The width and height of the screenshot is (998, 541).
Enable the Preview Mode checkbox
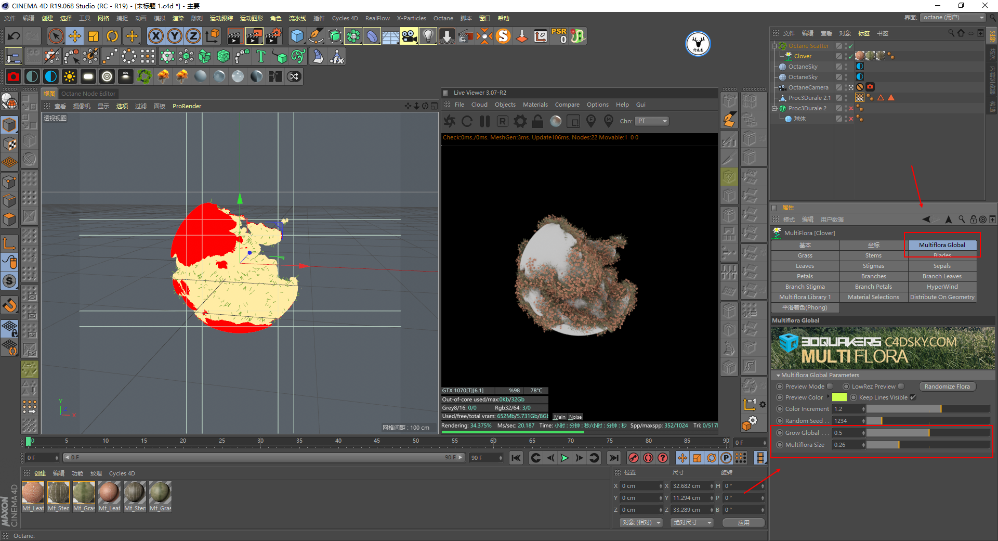coord(830,387)
